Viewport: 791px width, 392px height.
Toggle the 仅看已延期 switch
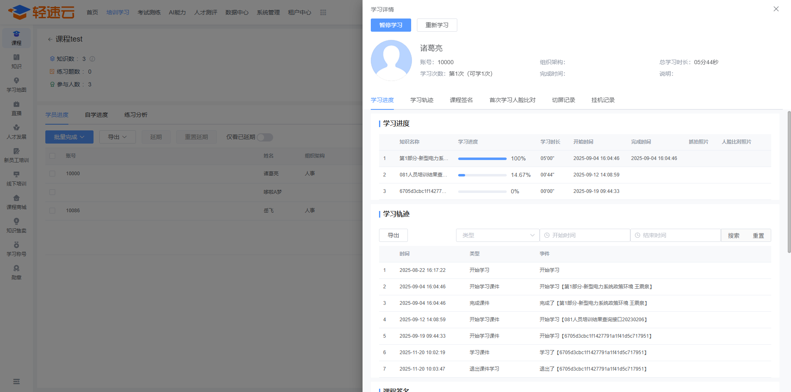pos(265,137)
